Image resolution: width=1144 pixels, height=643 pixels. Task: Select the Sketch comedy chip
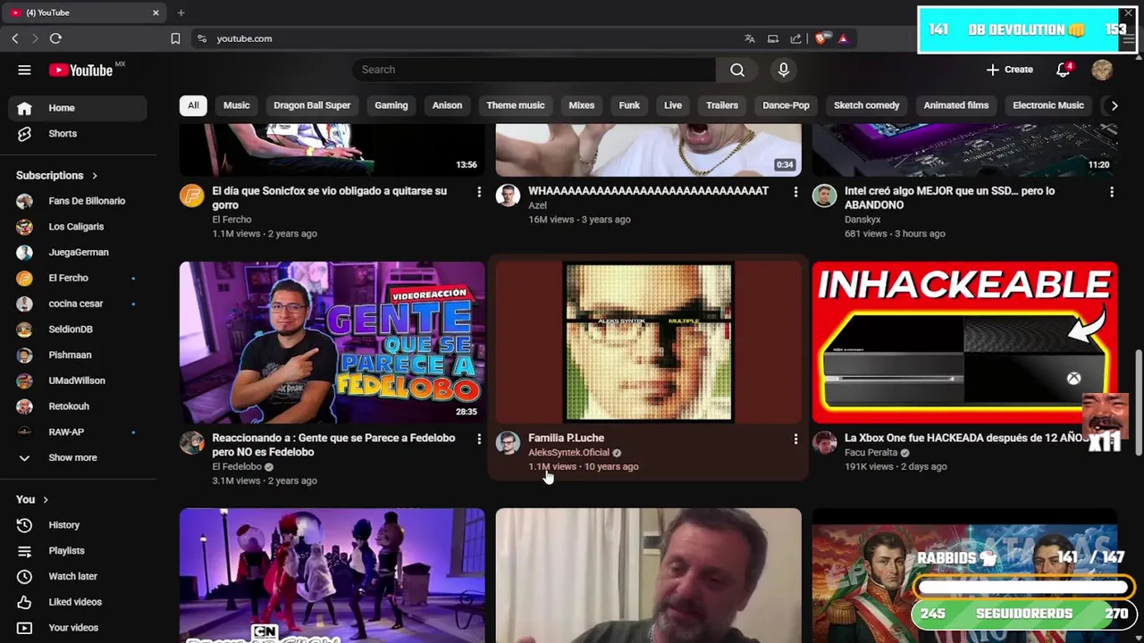866,105
